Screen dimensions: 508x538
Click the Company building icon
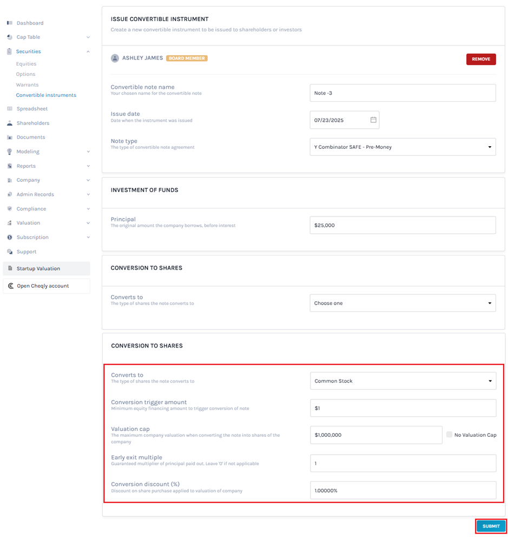coord(10,180)
